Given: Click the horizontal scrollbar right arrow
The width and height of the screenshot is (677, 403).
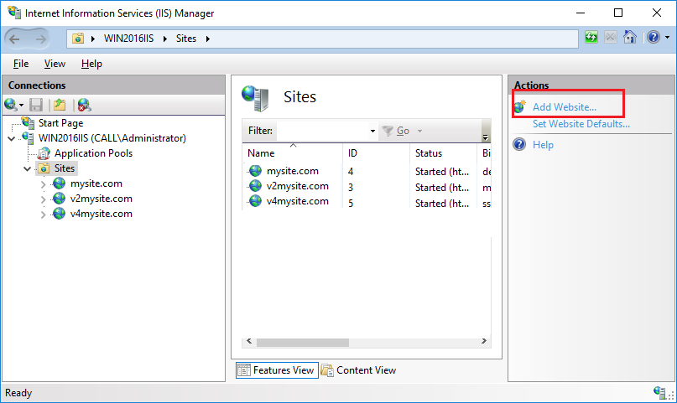Looking at the screenshot, I should (484, 341).
